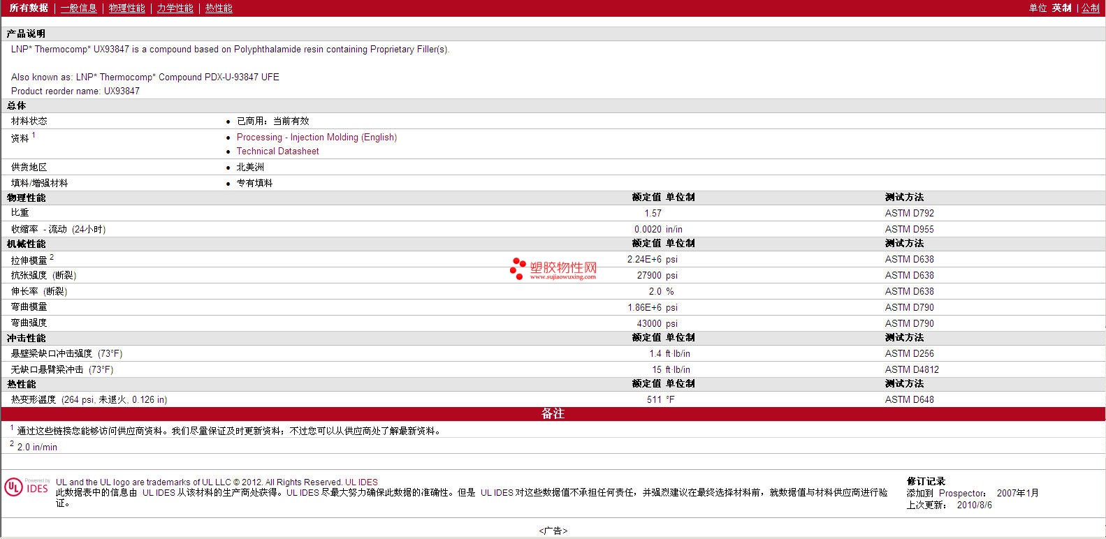This screenshot has height=539, width=1106.
Task: Click the 机械性能 section heading
Action: coord(26,244)
